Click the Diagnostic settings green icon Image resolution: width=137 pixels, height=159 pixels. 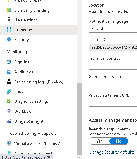click(x=9, y=101)
